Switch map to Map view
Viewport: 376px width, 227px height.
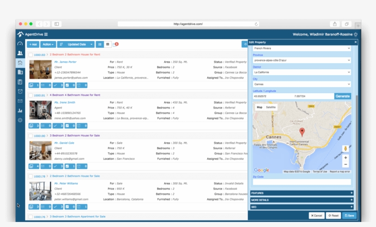(x=260, y=107)
